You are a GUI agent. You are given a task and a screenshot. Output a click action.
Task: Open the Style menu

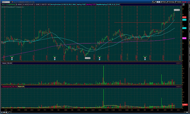[163, 2]
